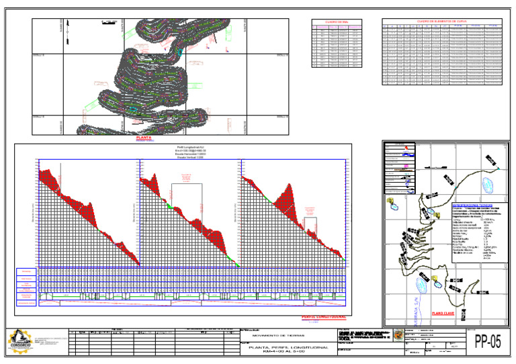Click the red PERFIL LONGITUDINAL label
Screen dimensions: 516x364
coord(324,317)
